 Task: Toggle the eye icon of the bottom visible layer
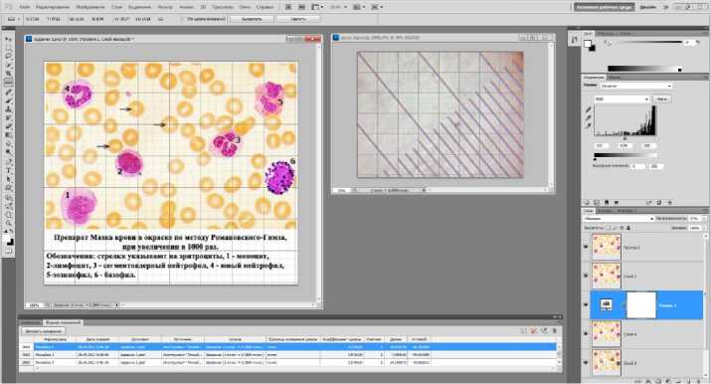586,363
